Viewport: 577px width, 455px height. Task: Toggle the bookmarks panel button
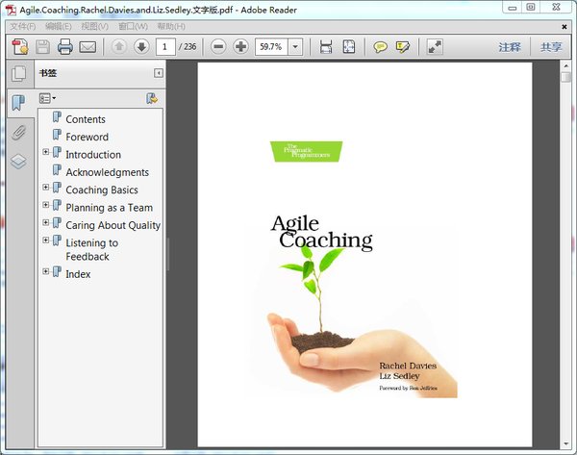click(x=18, y=103)
